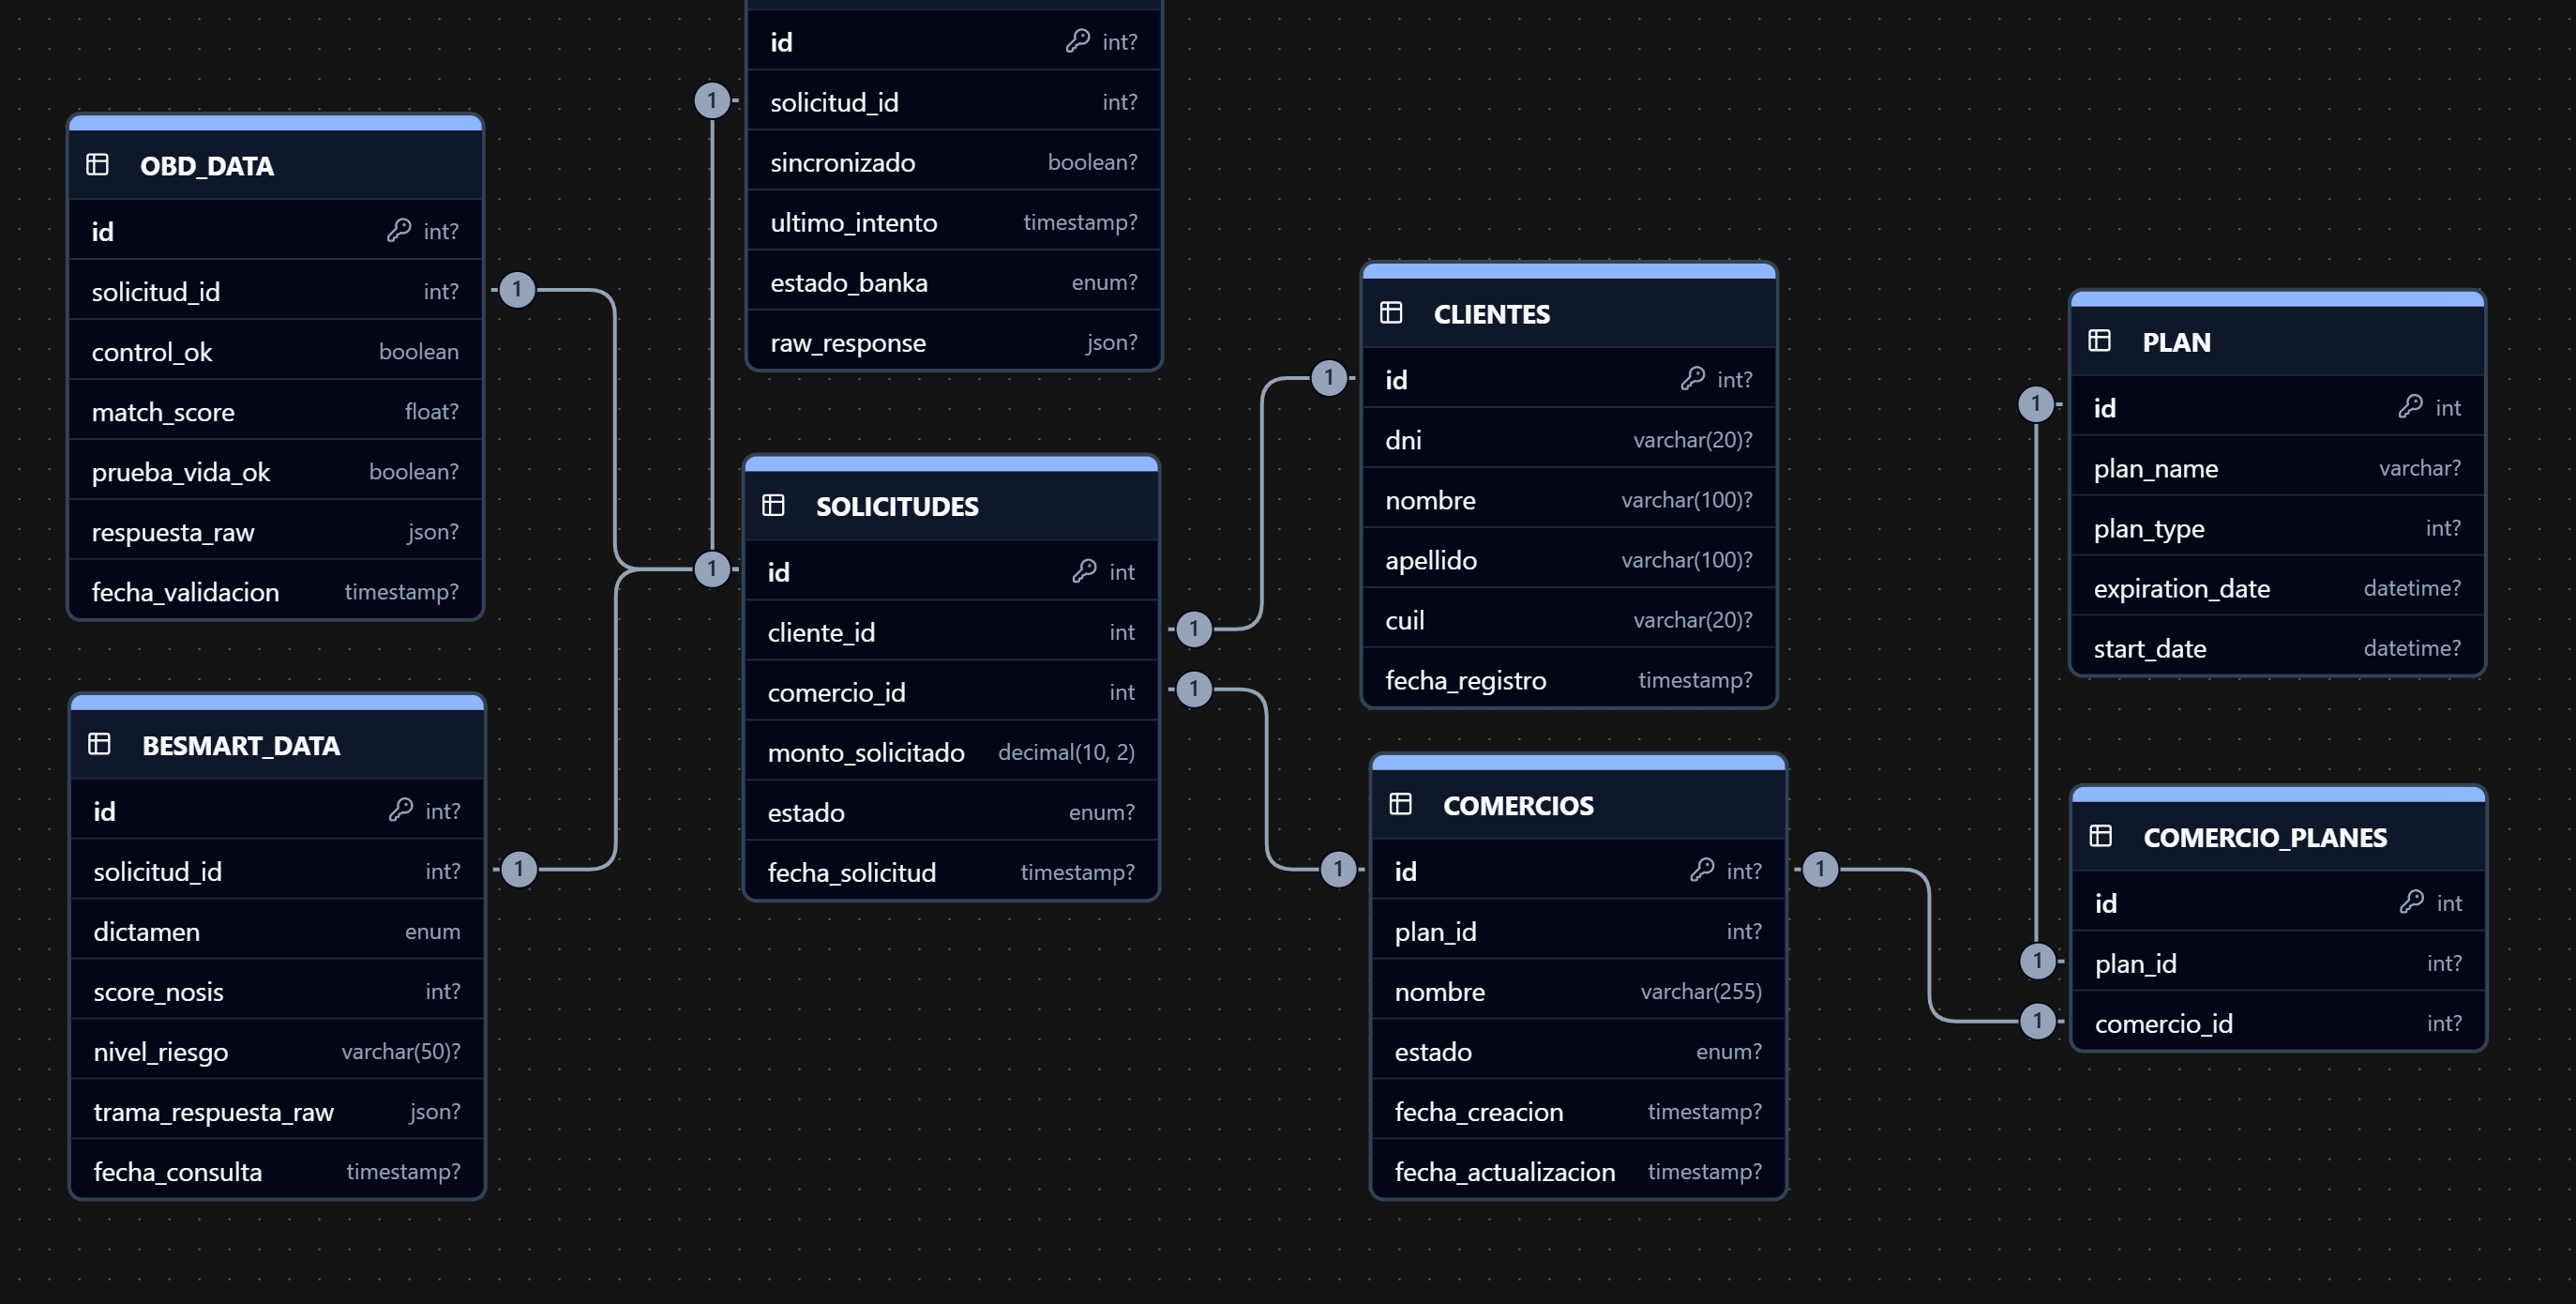
Task: Click the table icon beside OBD_DATA title
Action: tap(97, 164)
